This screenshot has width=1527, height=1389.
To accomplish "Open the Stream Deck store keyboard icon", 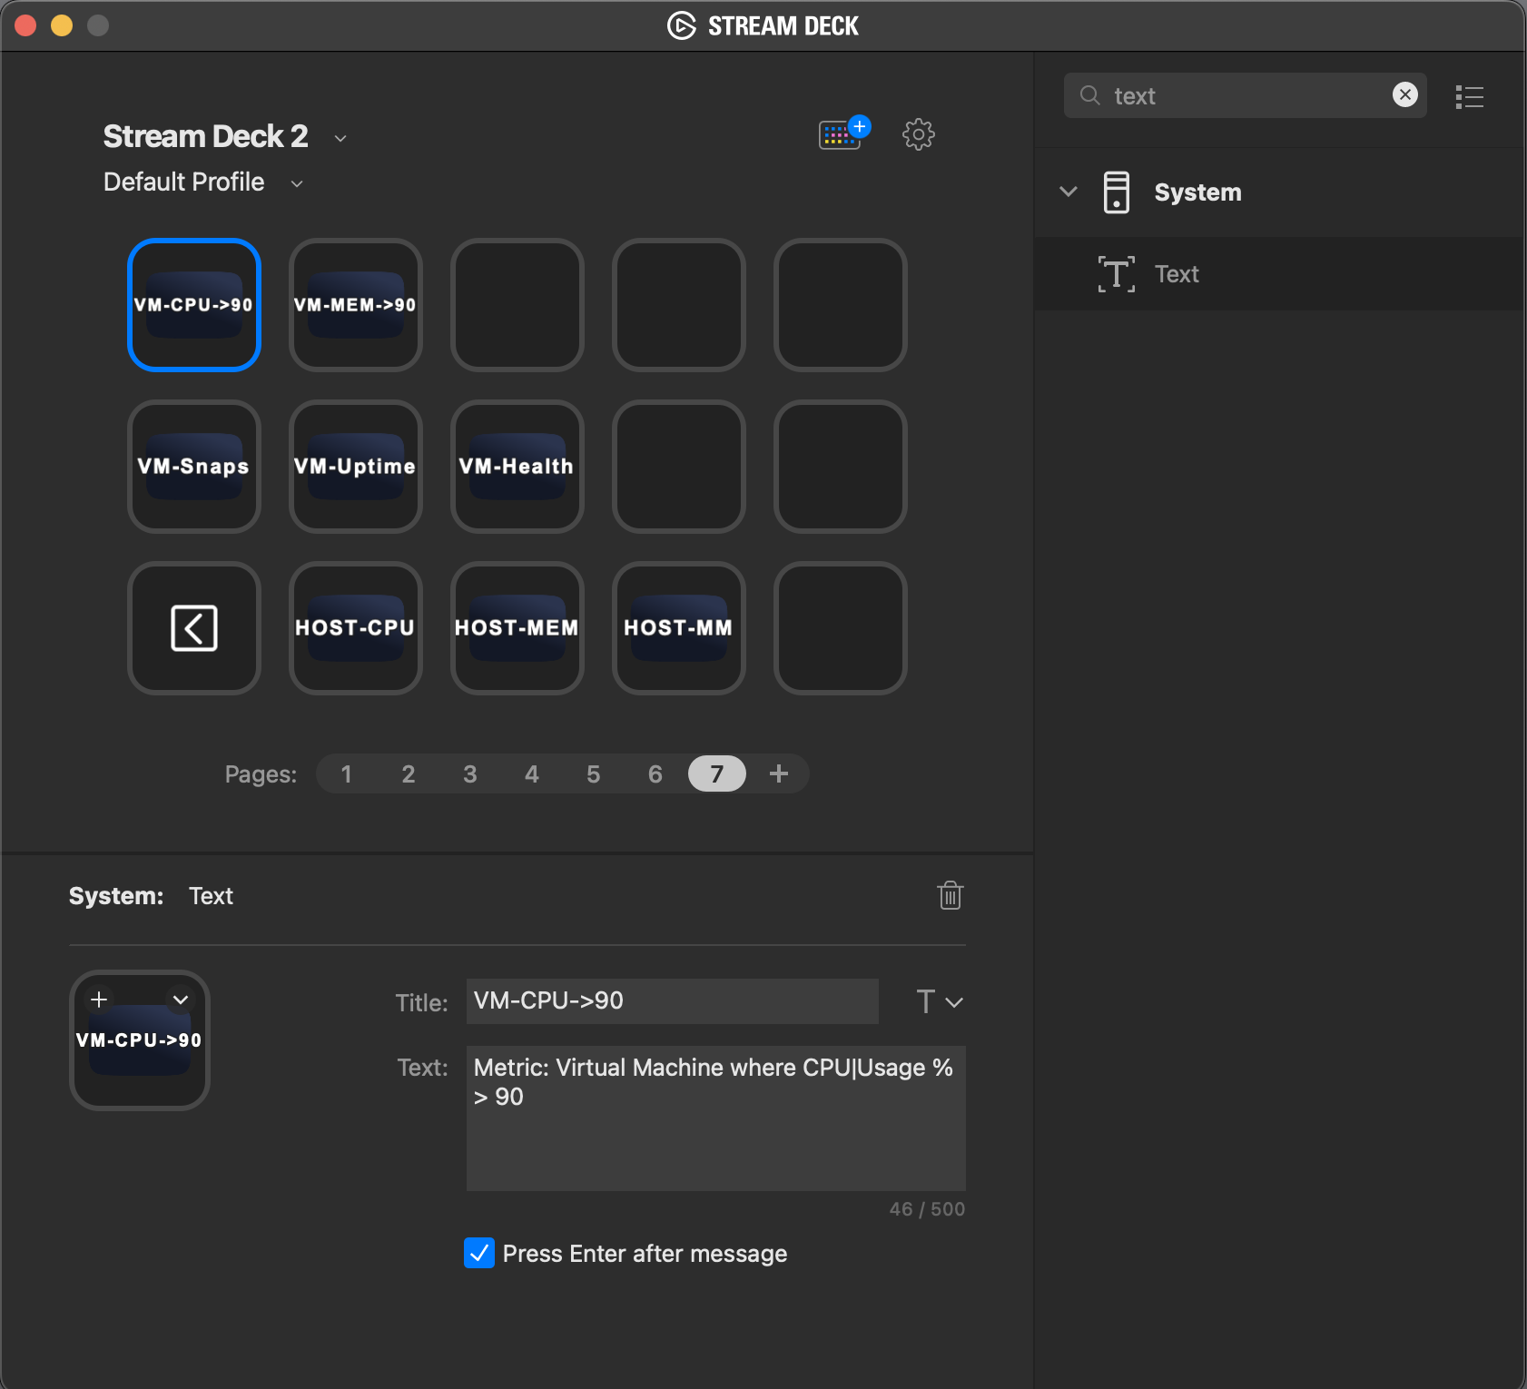I will pos(841,134).
